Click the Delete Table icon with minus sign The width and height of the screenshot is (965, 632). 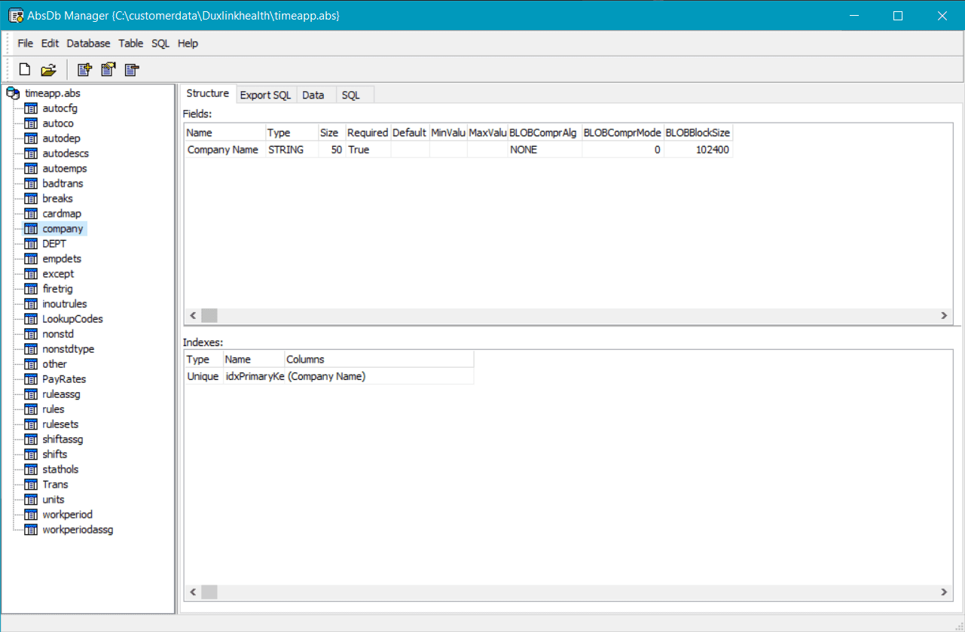coord(133,70)
